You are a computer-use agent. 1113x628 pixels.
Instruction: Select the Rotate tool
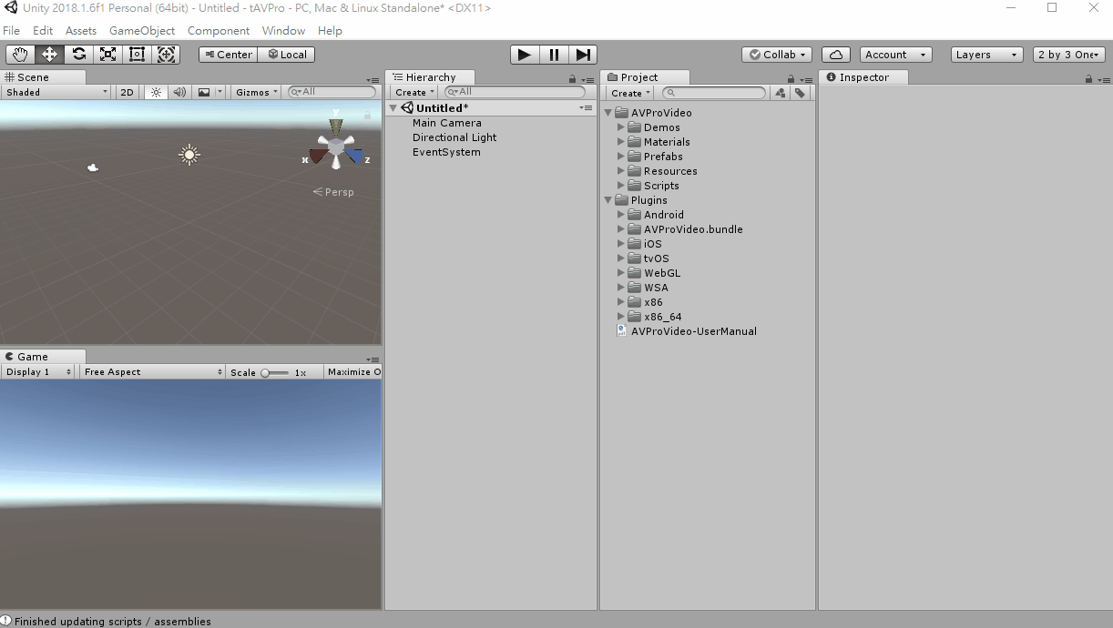pyautogui.click(x=78, y=55)
